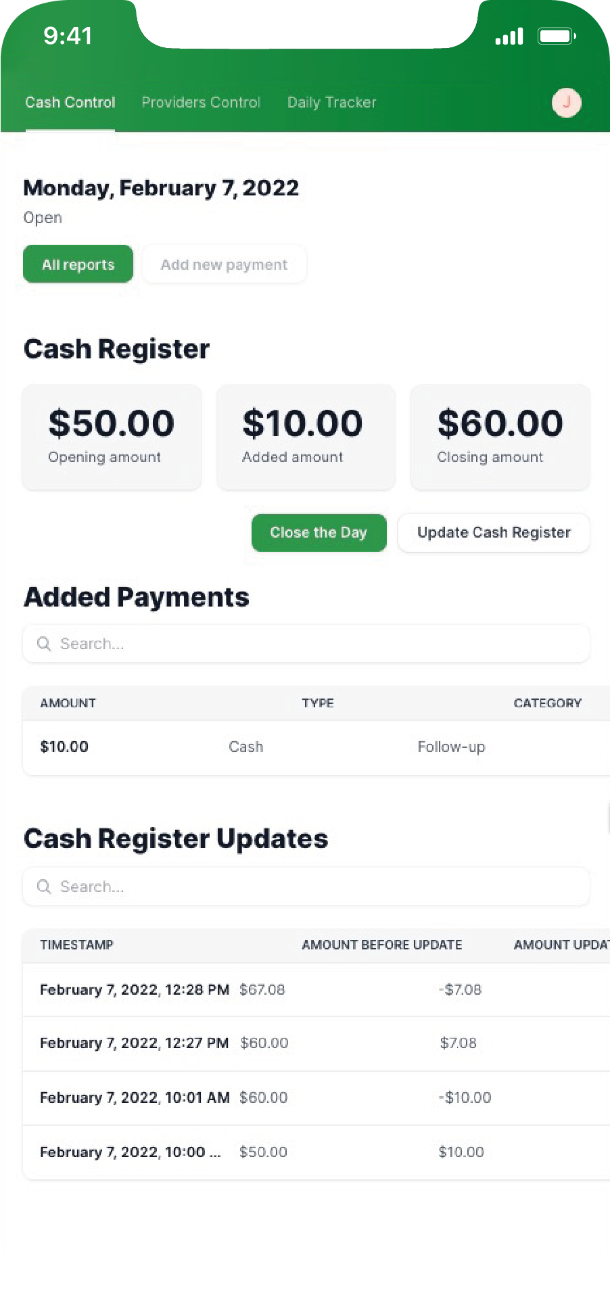Open the Providers Control tab
This screenshot has height=1299, width=610.
tap(201, 103)
